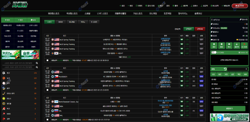The height and width of the screenshot is (122, 250).
Task: Click the bet amount reset refresh icon
Action: 225,69
